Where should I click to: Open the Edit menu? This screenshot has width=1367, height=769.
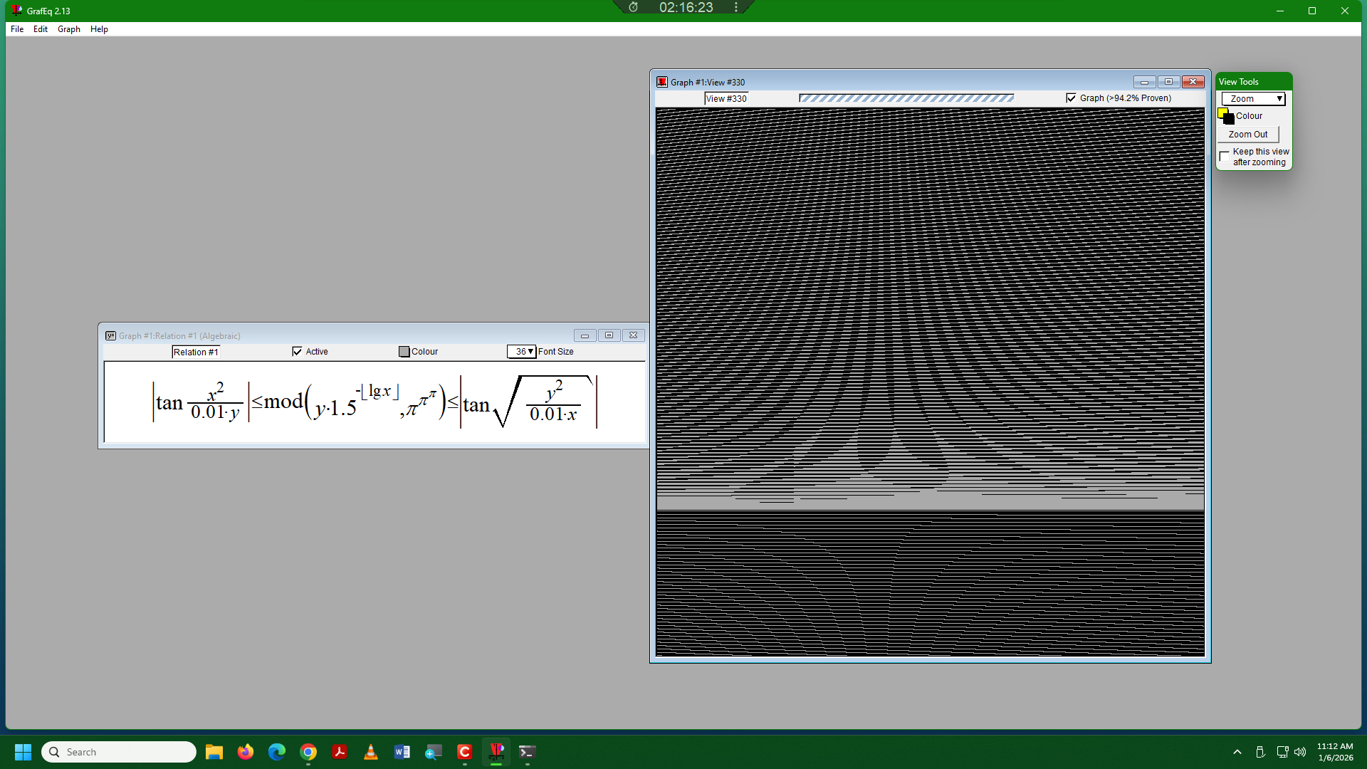40,29
